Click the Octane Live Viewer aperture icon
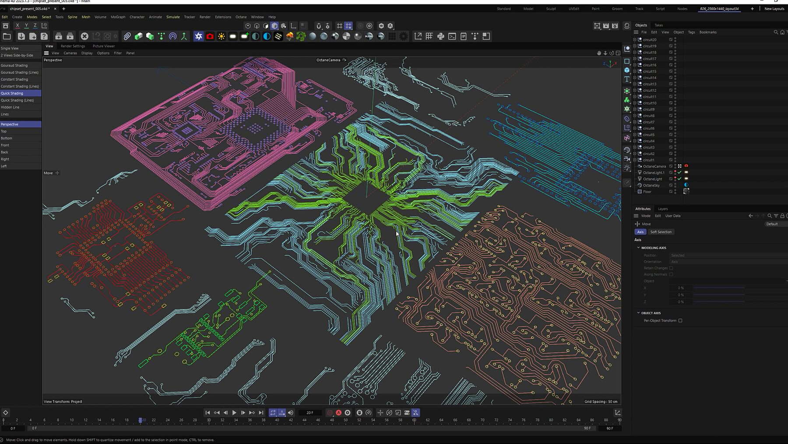This screenshot has width=788, height=444. (x=198, y=36)
